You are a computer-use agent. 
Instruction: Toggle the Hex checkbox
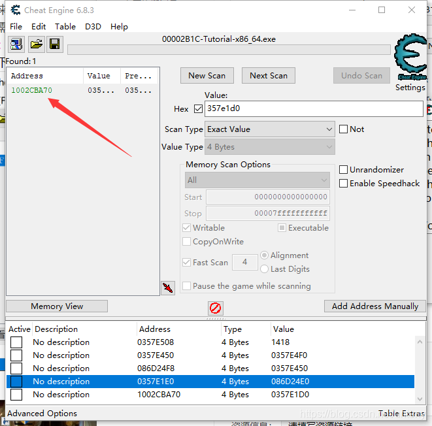point(198,108)
